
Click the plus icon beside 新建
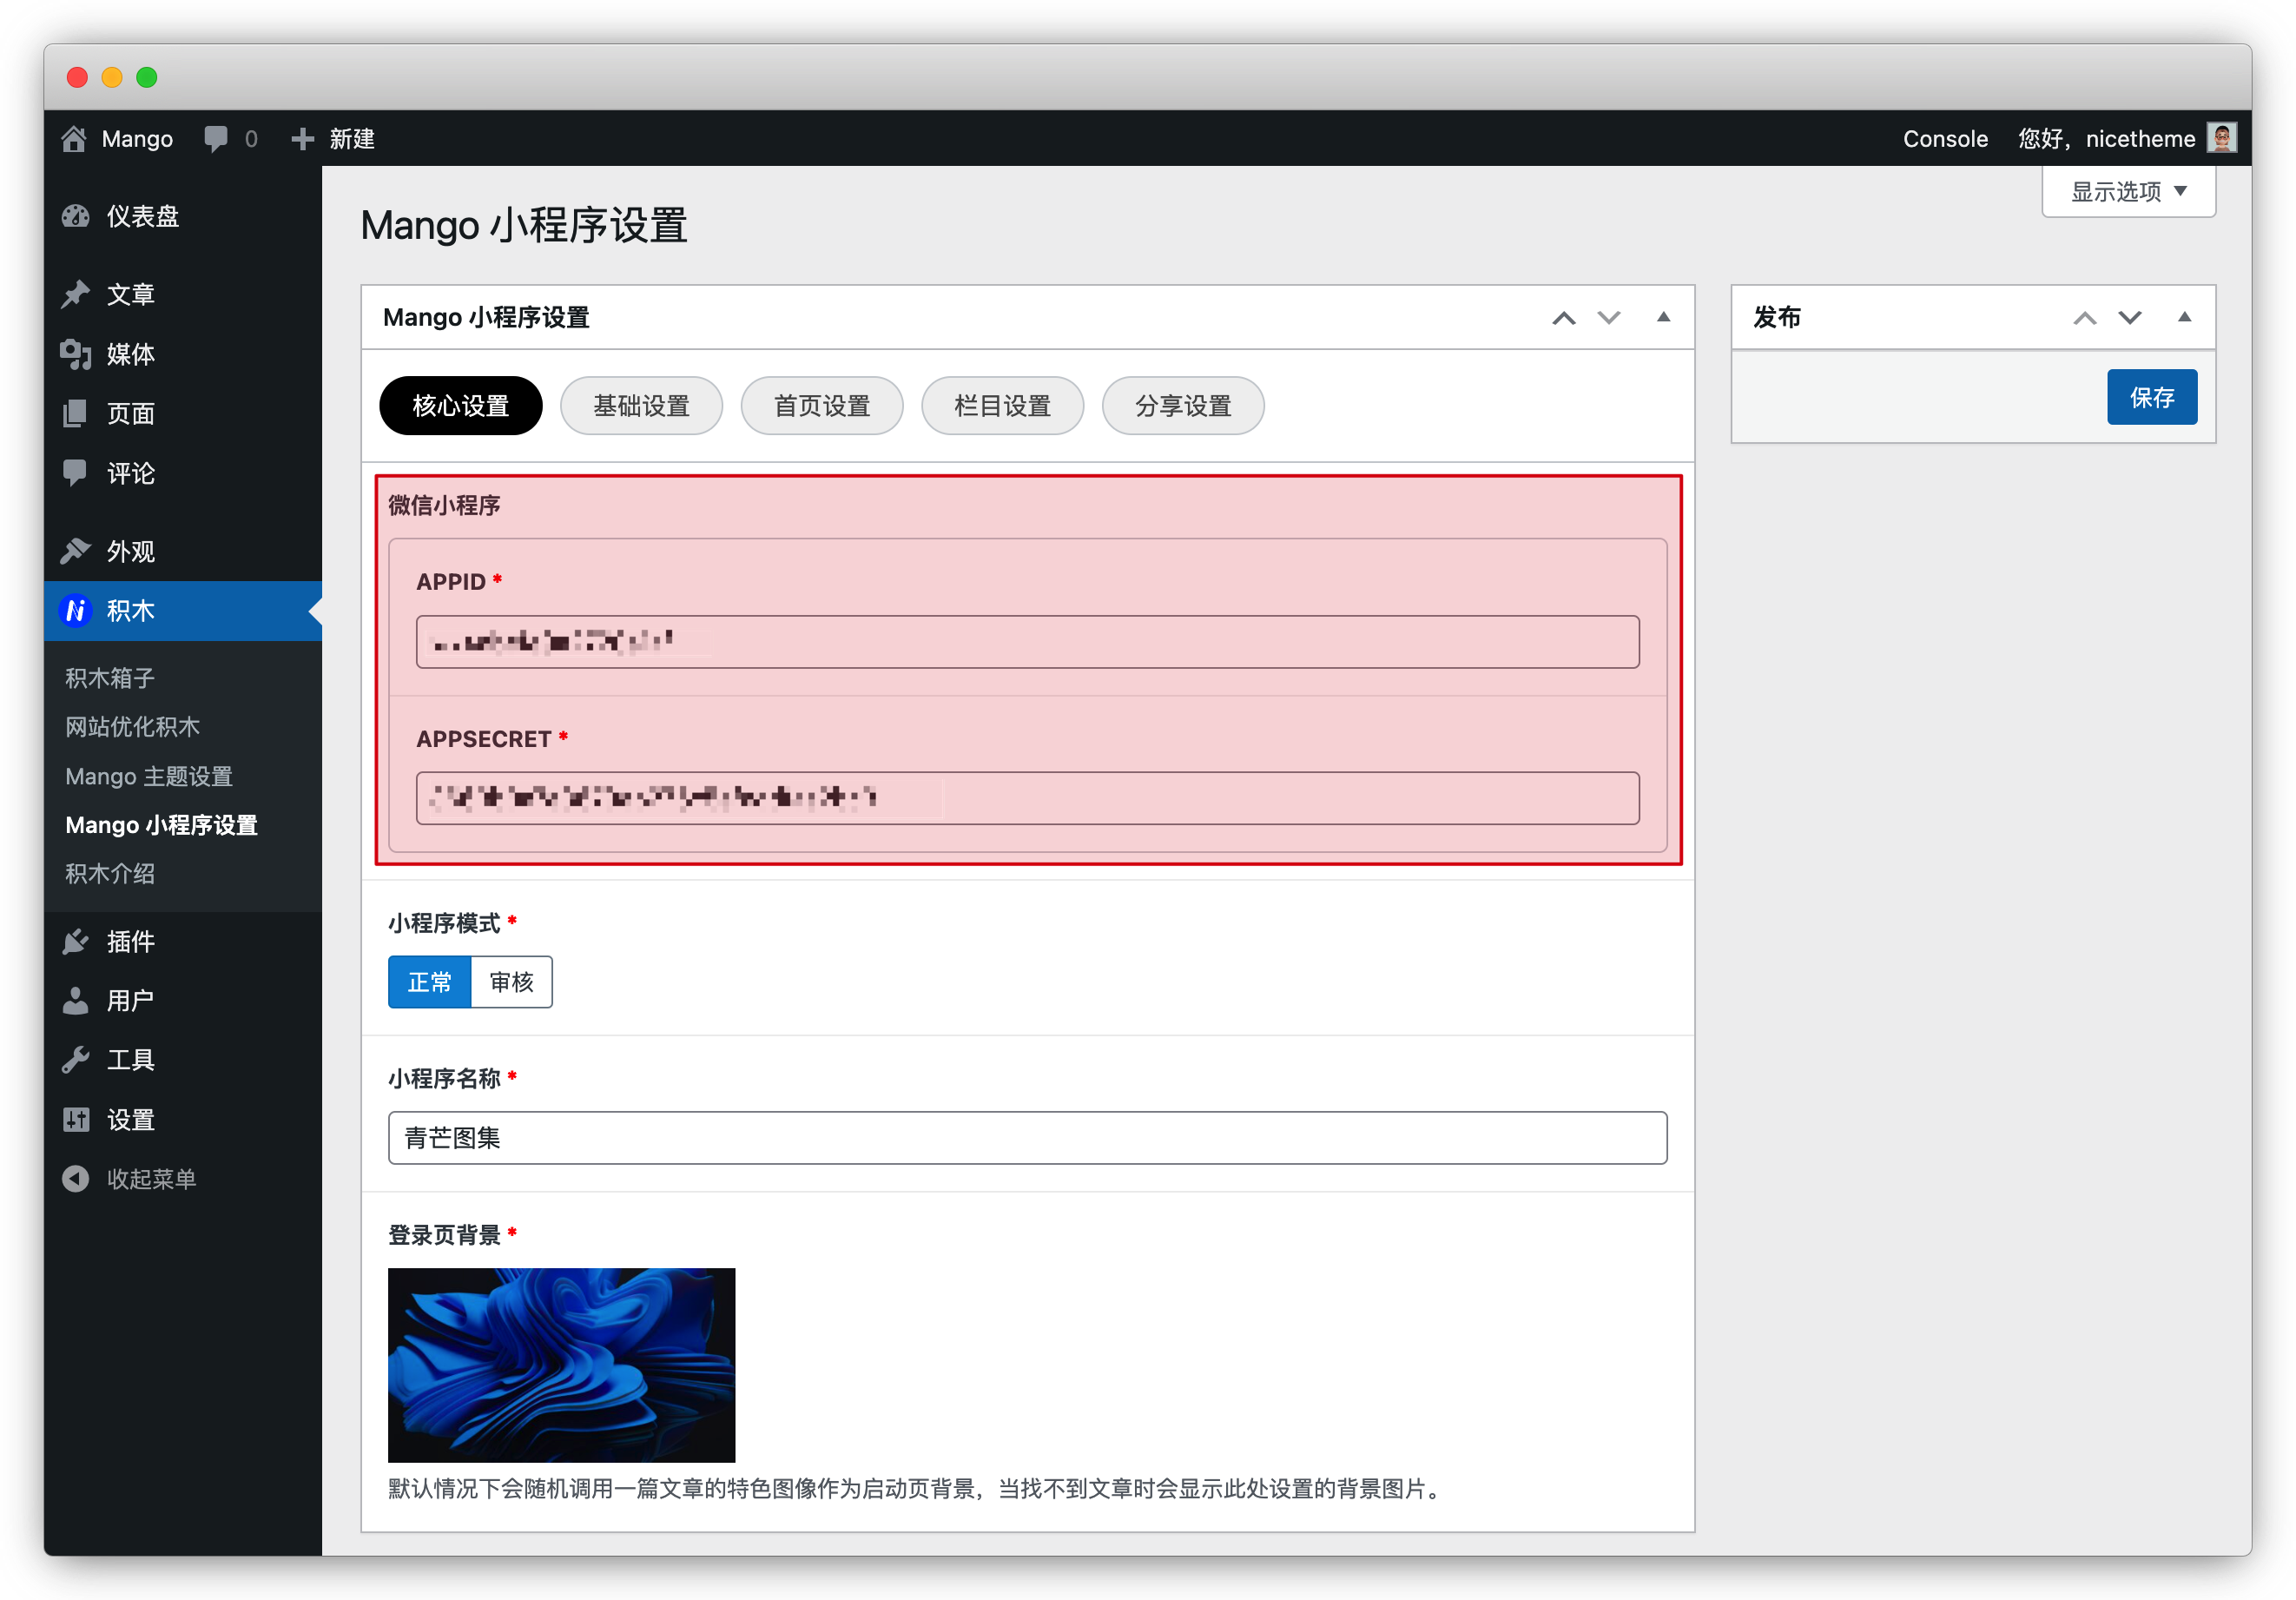pos(302,139)
